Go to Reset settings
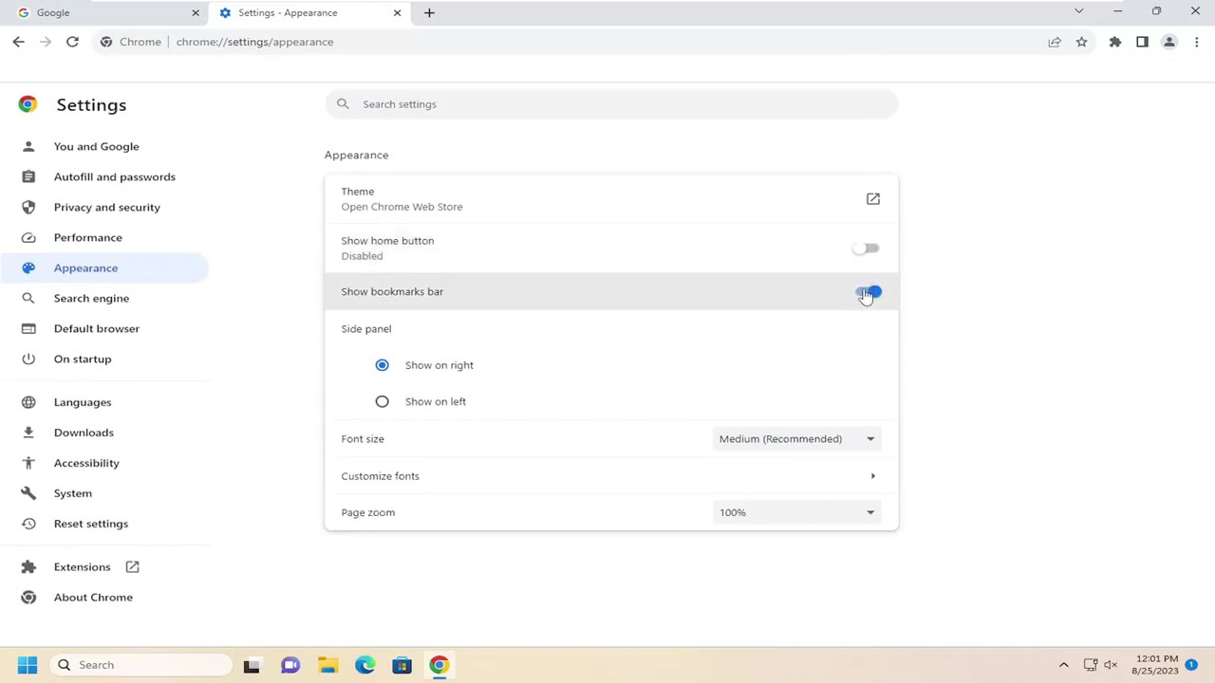 90,524
